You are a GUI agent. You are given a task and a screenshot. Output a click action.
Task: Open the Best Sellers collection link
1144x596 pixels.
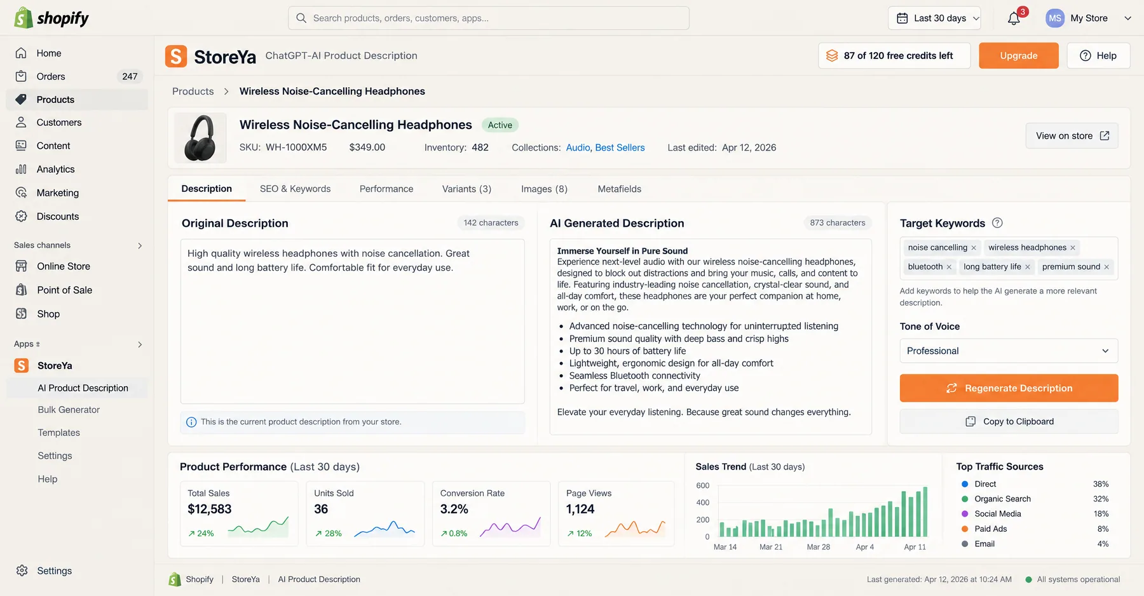click(620, 147)
